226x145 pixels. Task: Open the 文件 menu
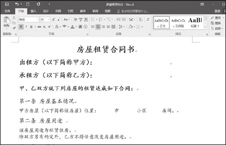click(x=7, y=11)
